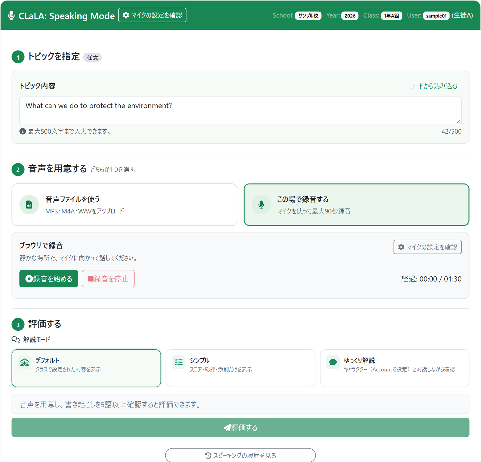Click the info icon beside 最大500文字 hint
This screenshot has width=481, height=462.
pyautogui.click(x=23, y=131)
